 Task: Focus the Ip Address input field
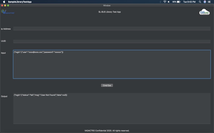[x=112, y=28]
